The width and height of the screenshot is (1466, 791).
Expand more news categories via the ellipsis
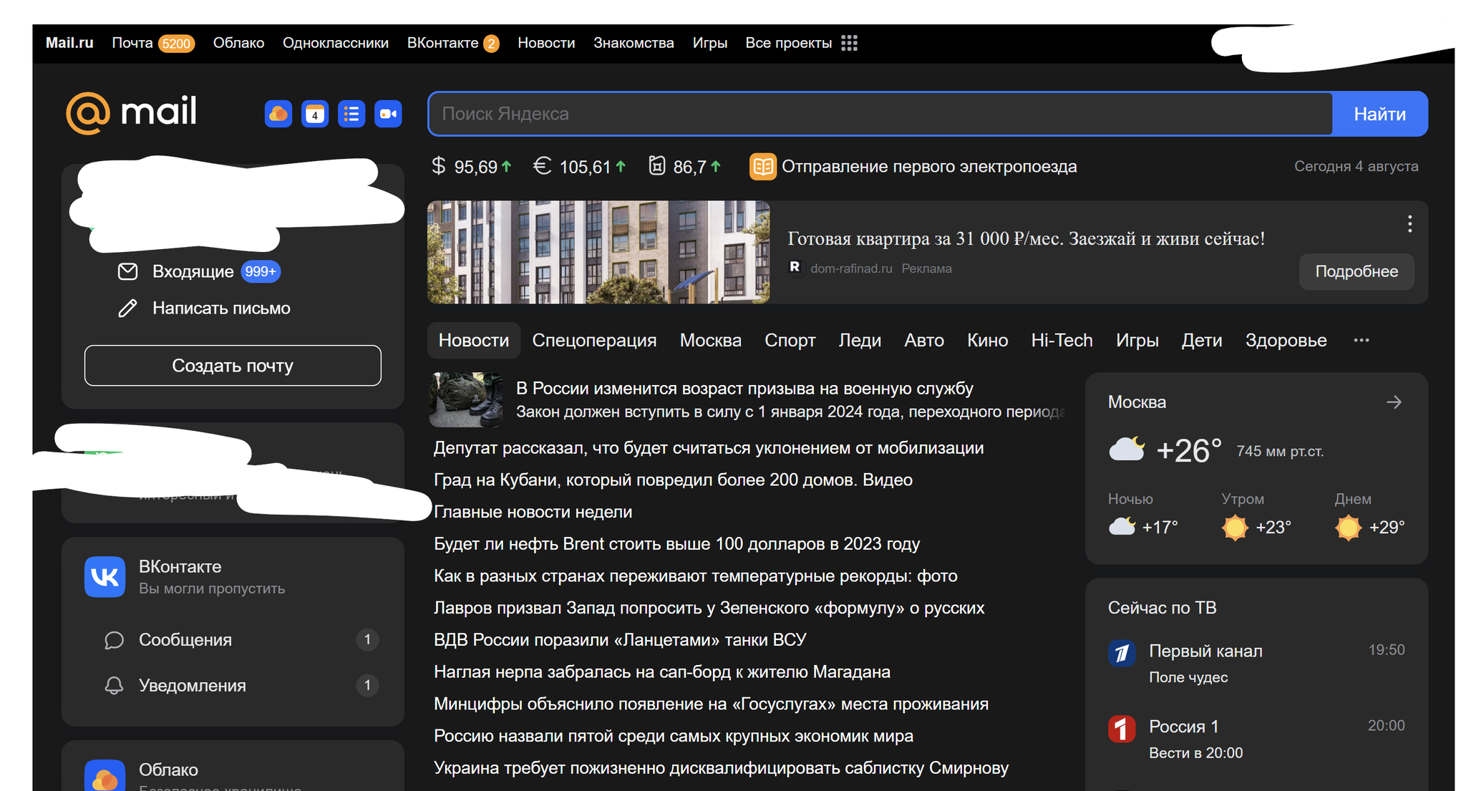pos(1361,340)
